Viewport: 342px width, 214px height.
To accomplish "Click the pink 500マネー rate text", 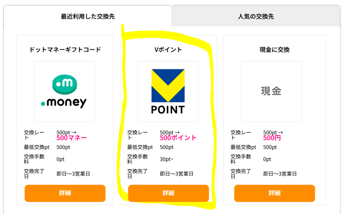I will 71,138.
